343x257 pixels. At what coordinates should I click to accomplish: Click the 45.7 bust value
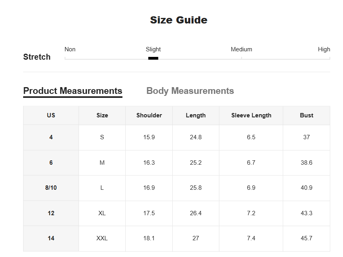coord(306,238)
